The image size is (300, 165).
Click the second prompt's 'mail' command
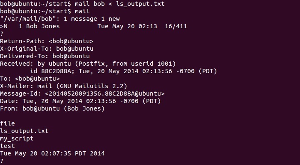(x=82, y=11)
